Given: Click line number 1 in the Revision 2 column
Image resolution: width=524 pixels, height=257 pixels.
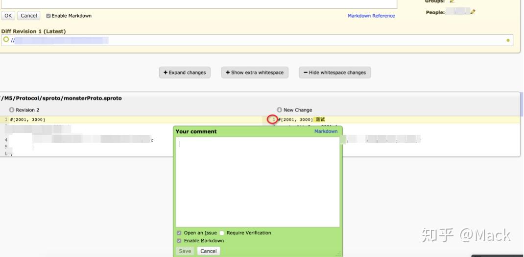Looking at the screenshot, I should pos(6,120).
